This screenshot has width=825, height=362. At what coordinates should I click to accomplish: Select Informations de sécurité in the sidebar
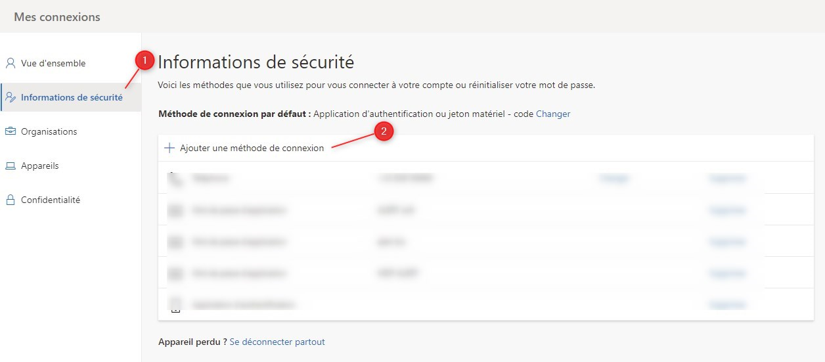tap(72, 98)
